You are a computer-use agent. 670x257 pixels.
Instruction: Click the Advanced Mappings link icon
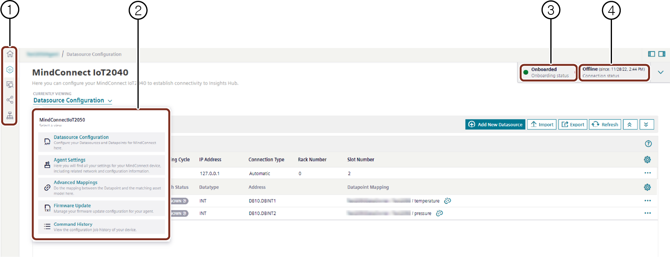click(47, 187)
